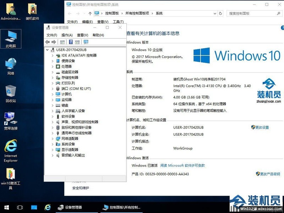Select the 监视器 tree item
Screen dimensions: 284x213
[66, 100]
